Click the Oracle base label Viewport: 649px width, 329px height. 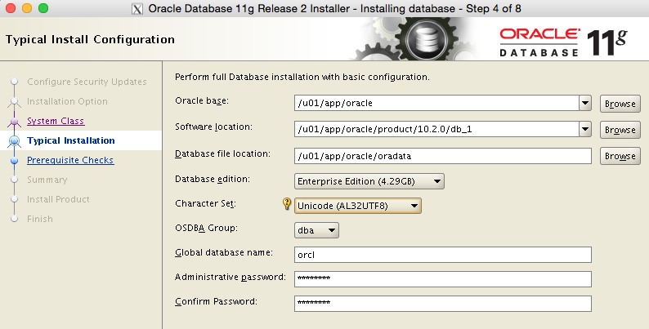[202, 100]
